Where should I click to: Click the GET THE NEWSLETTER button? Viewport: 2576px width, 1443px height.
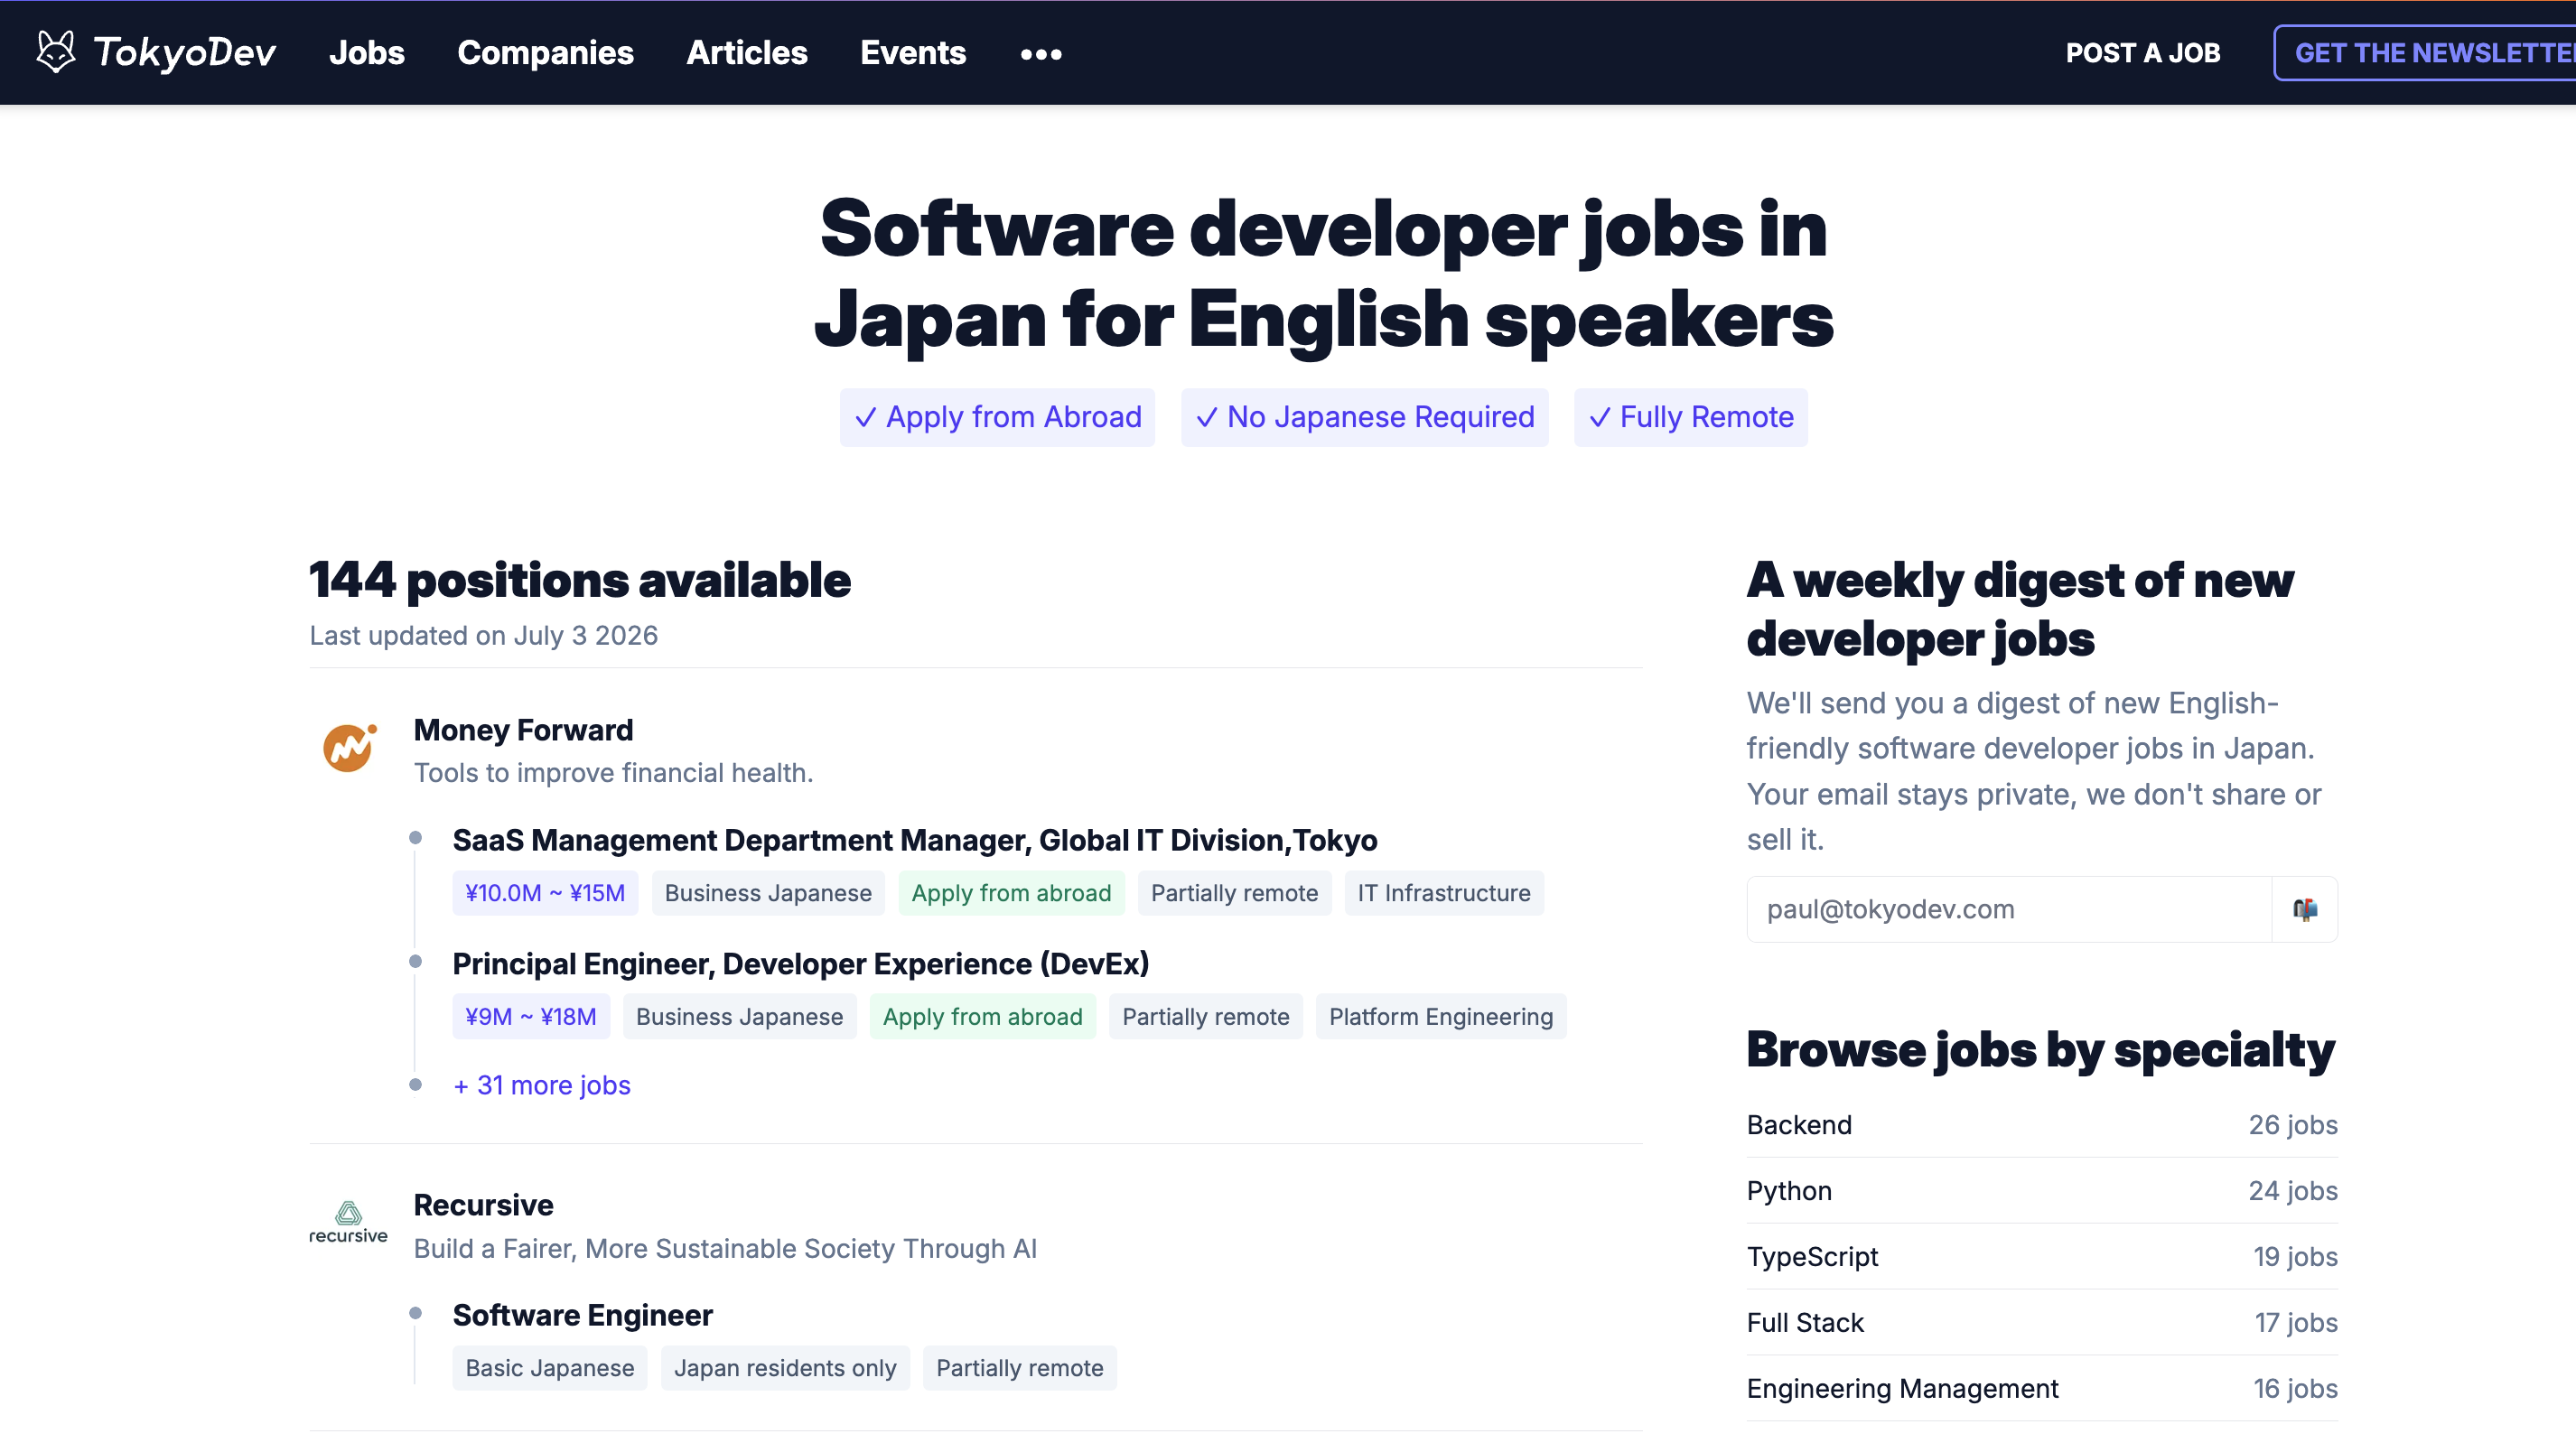2425,53
